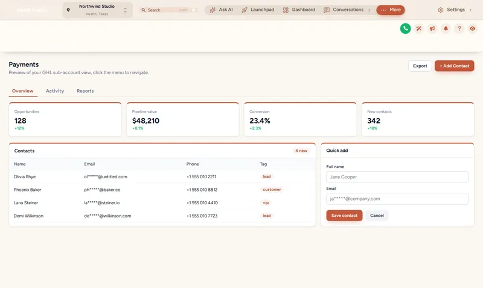Toggle the eye preview icon
Image resolution: width=483 pixels, height=288 pixels.
click(473, 28)
